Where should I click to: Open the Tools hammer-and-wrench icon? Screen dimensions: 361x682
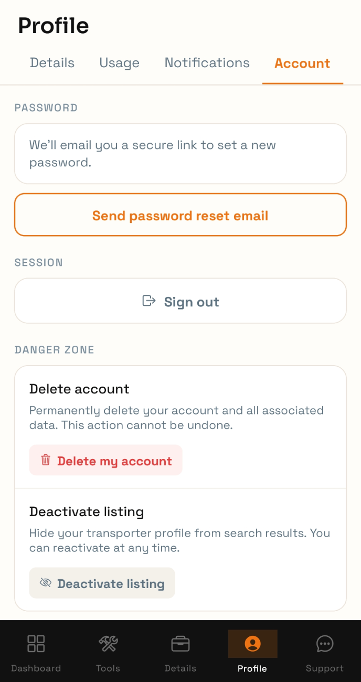108,643
